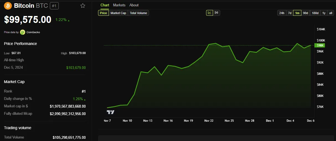Screen dimensions: 336x141
Task: Click the green arrow beside 1.26%
Action: pyautogui.click(x=85, y=99)
